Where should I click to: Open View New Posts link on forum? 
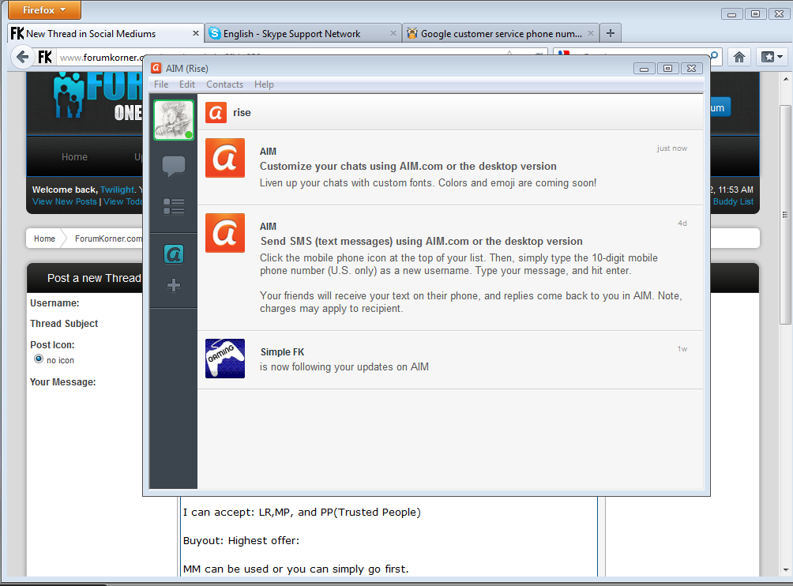(x=64, y=201)
